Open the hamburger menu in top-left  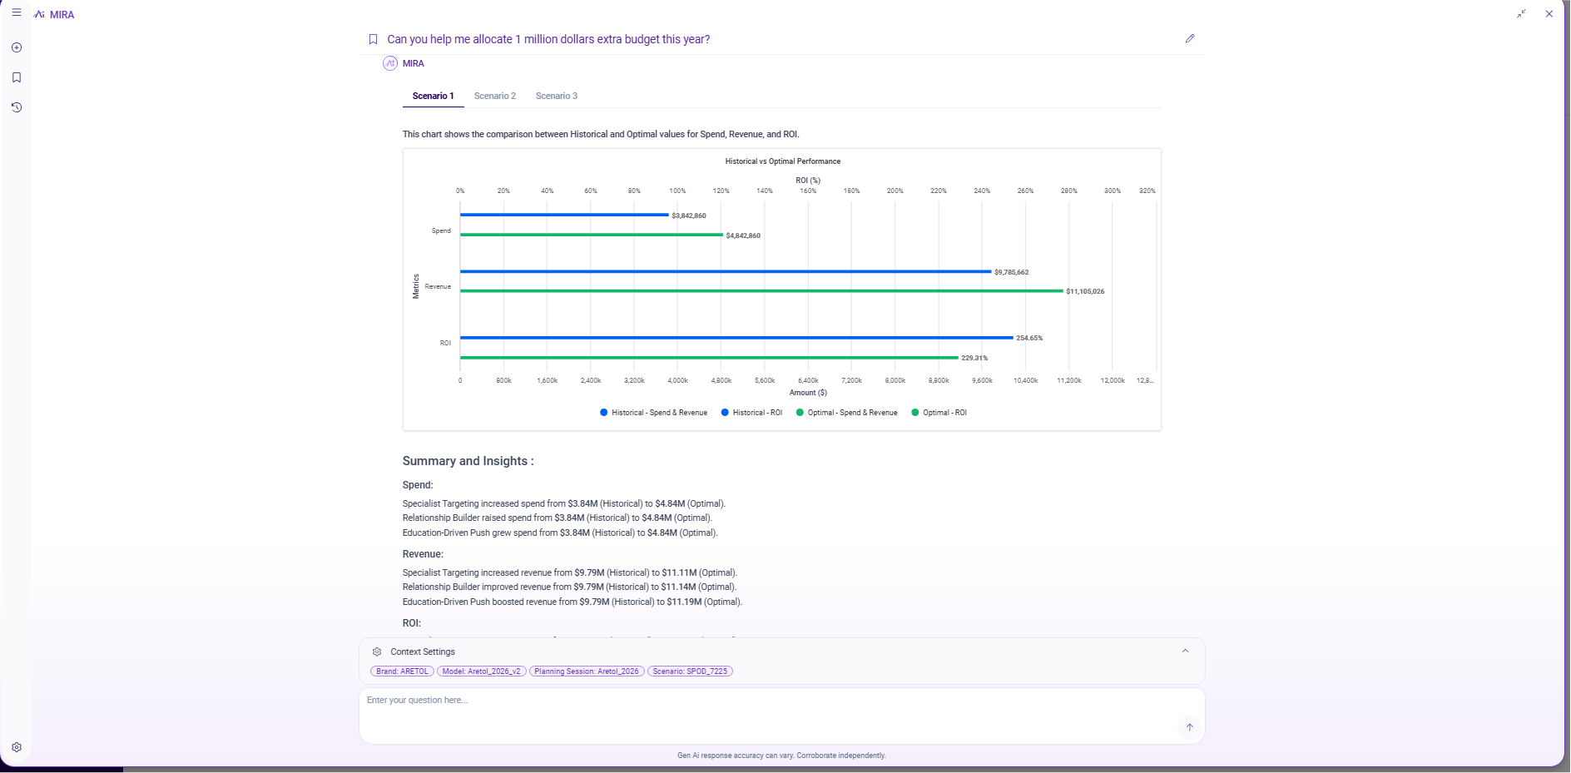(x=16, y=13)
